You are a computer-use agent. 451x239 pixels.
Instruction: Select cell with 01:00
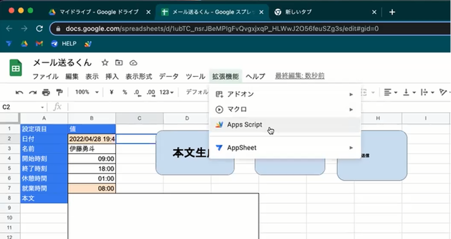(x=92, y=178)
